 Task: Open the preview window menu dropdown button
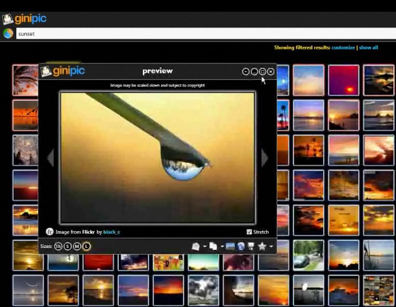coord(246,72)
